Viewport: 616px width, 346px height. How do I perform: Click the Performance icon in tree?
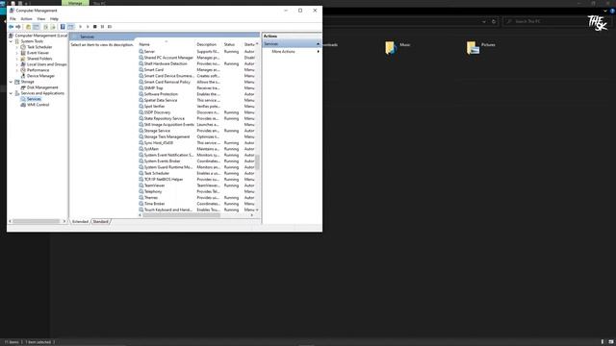coord(23,70)
